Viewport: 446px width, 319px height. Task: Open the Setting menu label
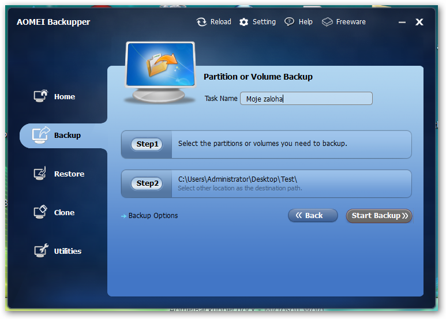coord(264,22)
